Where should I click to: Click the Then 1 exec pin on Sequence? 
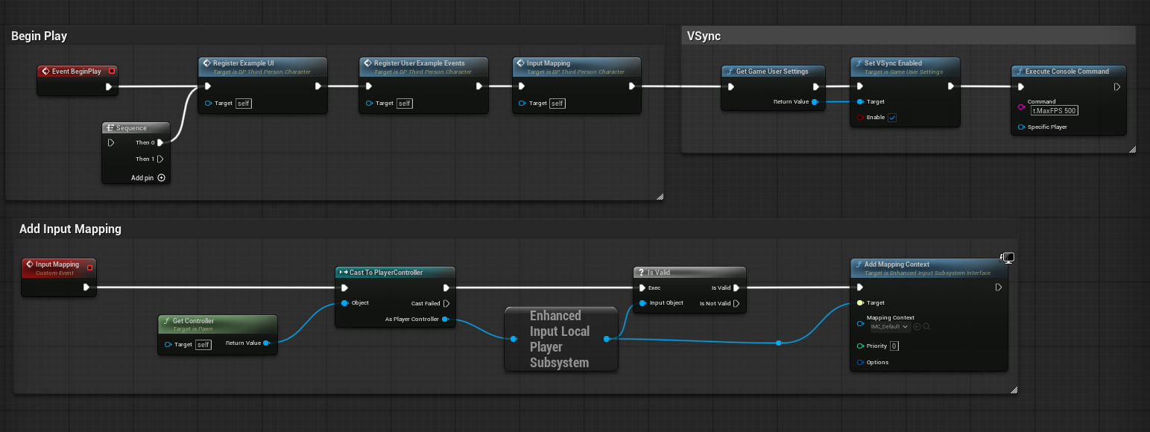[x=159, y=159]
